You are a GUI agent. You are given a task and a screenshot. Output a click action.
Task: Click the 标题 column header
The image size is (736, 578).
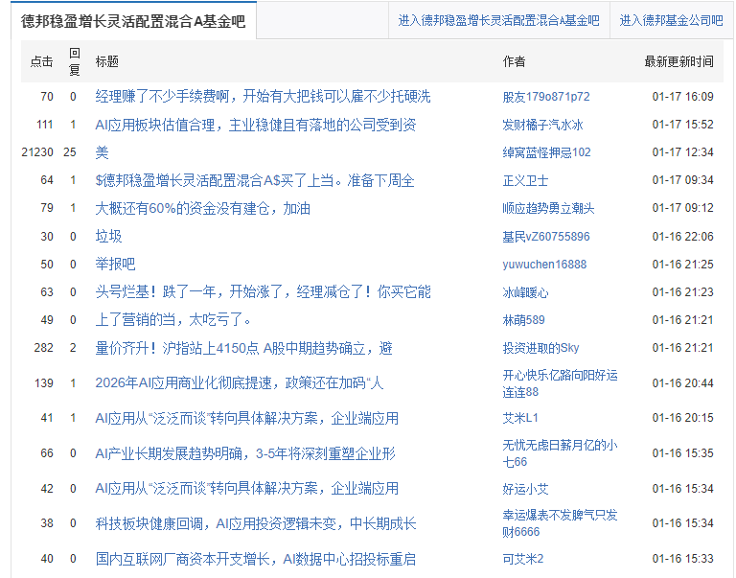(106, 61)
